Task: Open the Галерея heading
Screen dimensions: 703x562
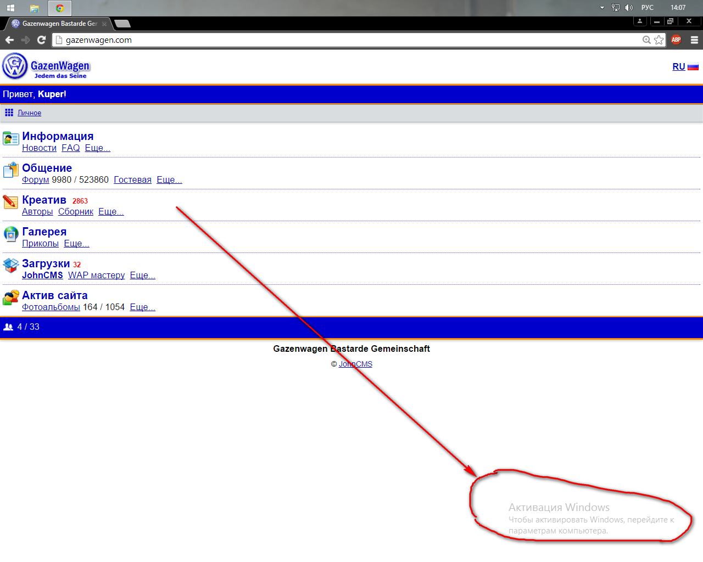Action: [x=44, y=232]
